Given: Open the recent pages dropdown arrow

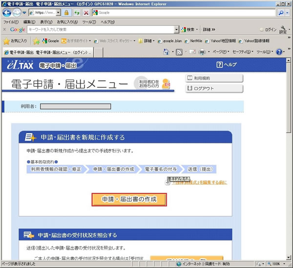Looking at the screenshot, I should [24, 13].
